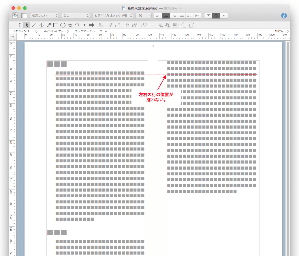This screenshot has height=256, width=299.
Task: Click the closed lock icon
Action: coord(127,25)
